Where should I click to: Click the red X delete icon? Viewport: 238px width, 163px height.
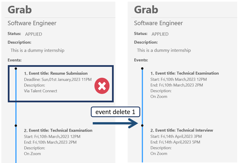[x=102, y=86]
